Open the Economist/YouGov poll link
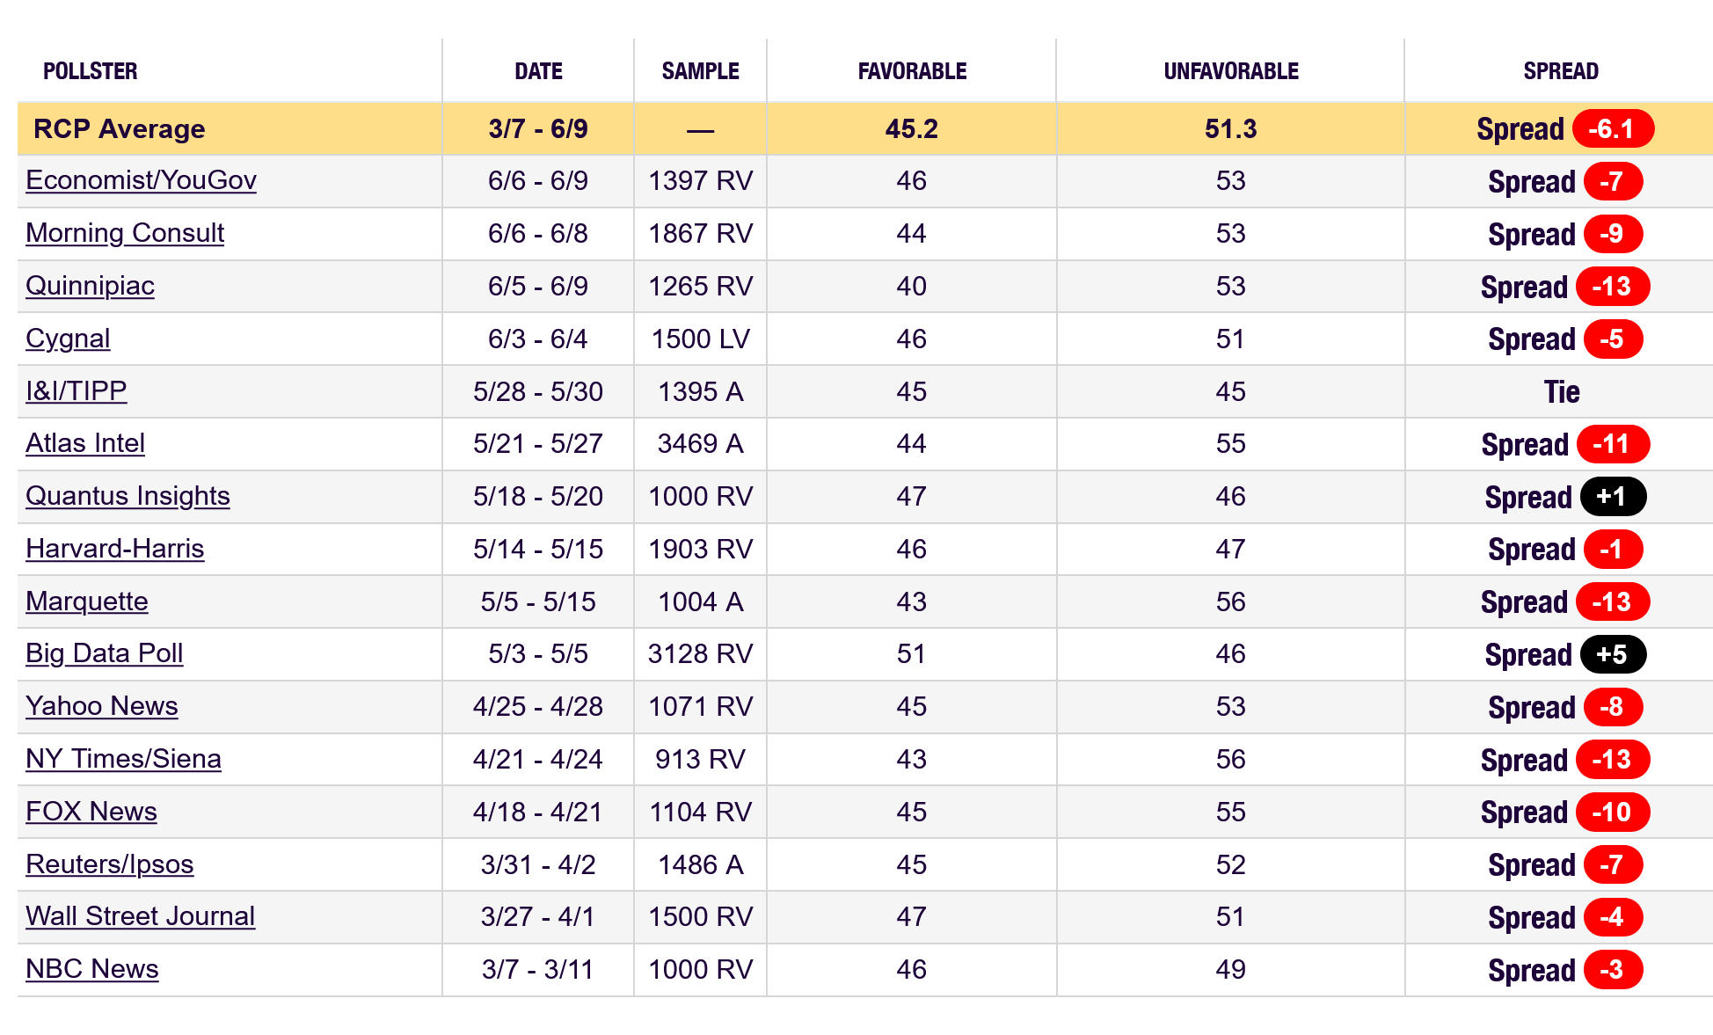This screenshot has height=1035, width=1713. pyautogui.click(x=141, y=180)
